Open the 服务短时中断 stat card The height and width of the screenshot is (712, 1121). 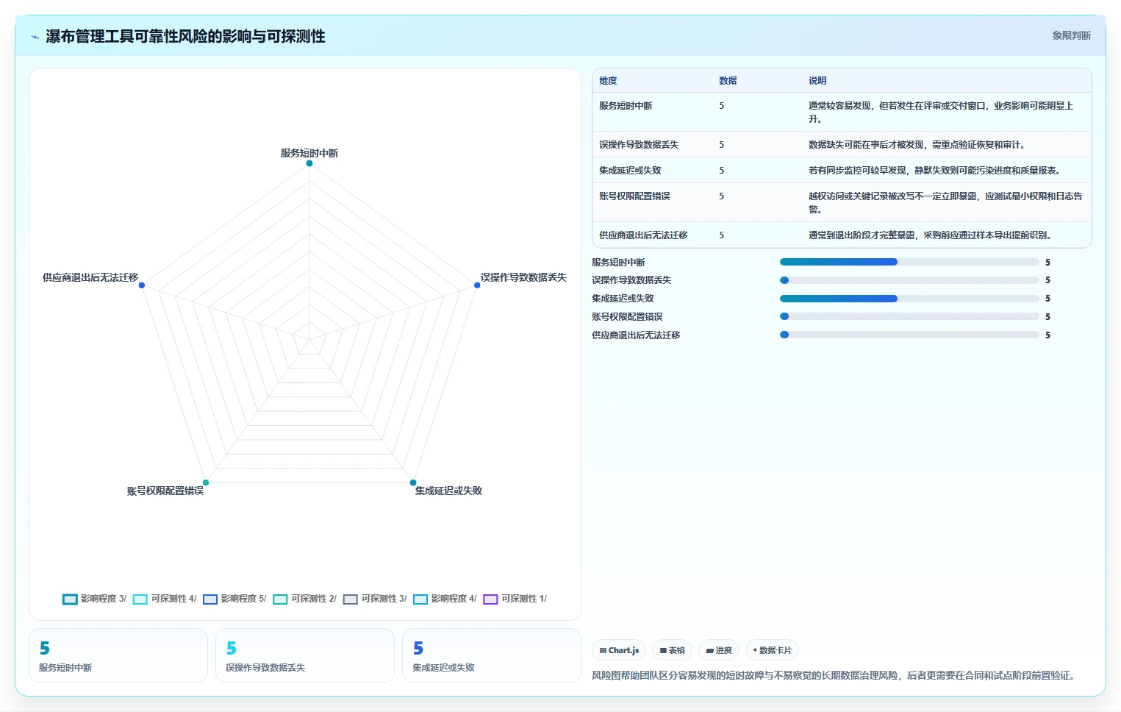[x=118, y=655]
